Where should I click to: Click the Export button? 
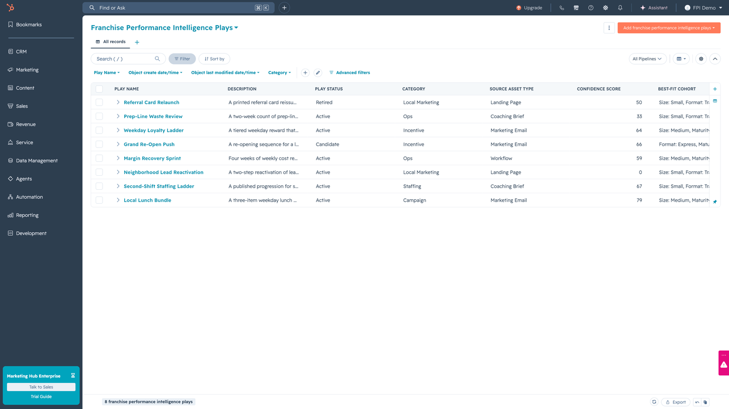(x=676, y=402)
